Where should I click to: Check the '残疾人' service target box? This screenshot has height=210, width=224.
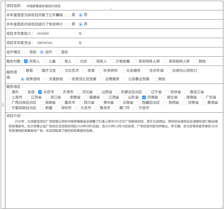pyautogui.click(x=93, y=61)
